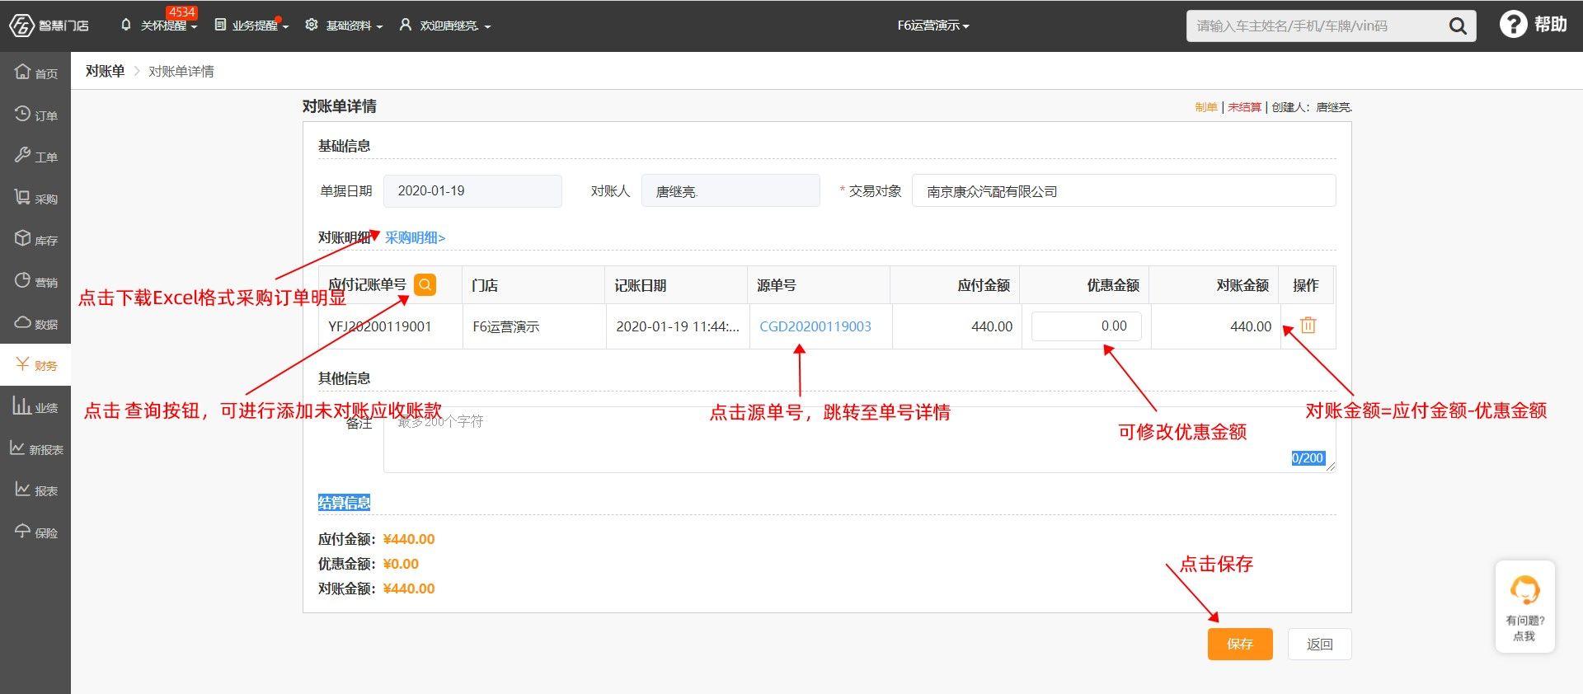Click the 制单 status label
The height and width of the screenshot is (694, 1583).
click(x=1206, y=107)
